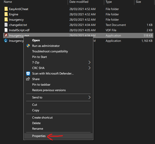This screenshot has width=155, height=144.
Task: Expand the 7-Zip submenu arrow
Action: point(89,62)
